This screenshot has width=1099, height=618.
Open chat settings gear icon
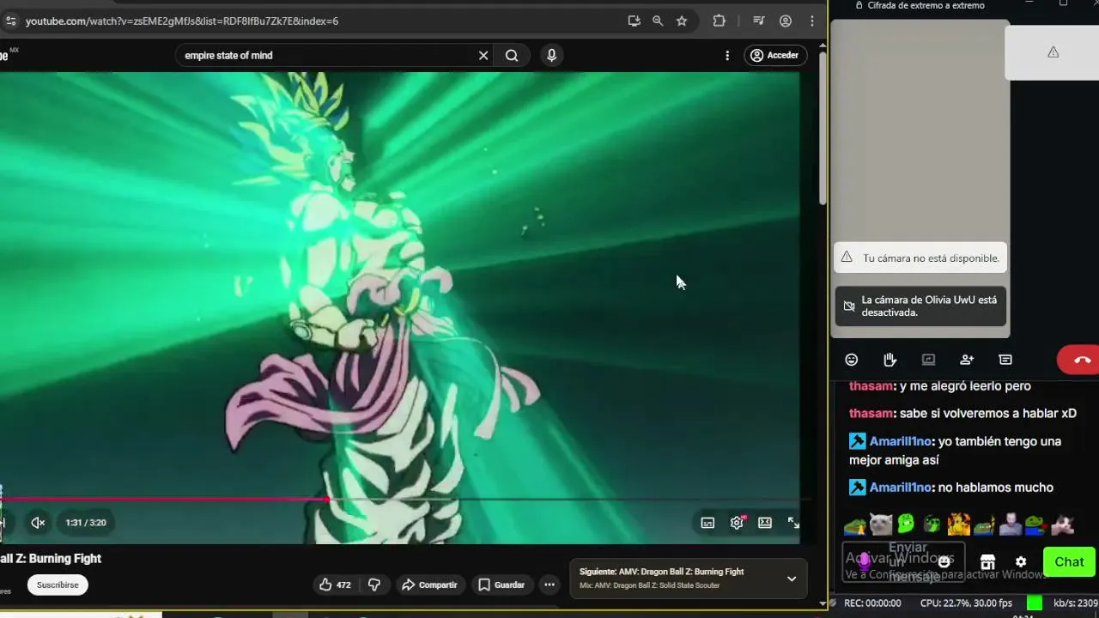[x=1021, y=561]
